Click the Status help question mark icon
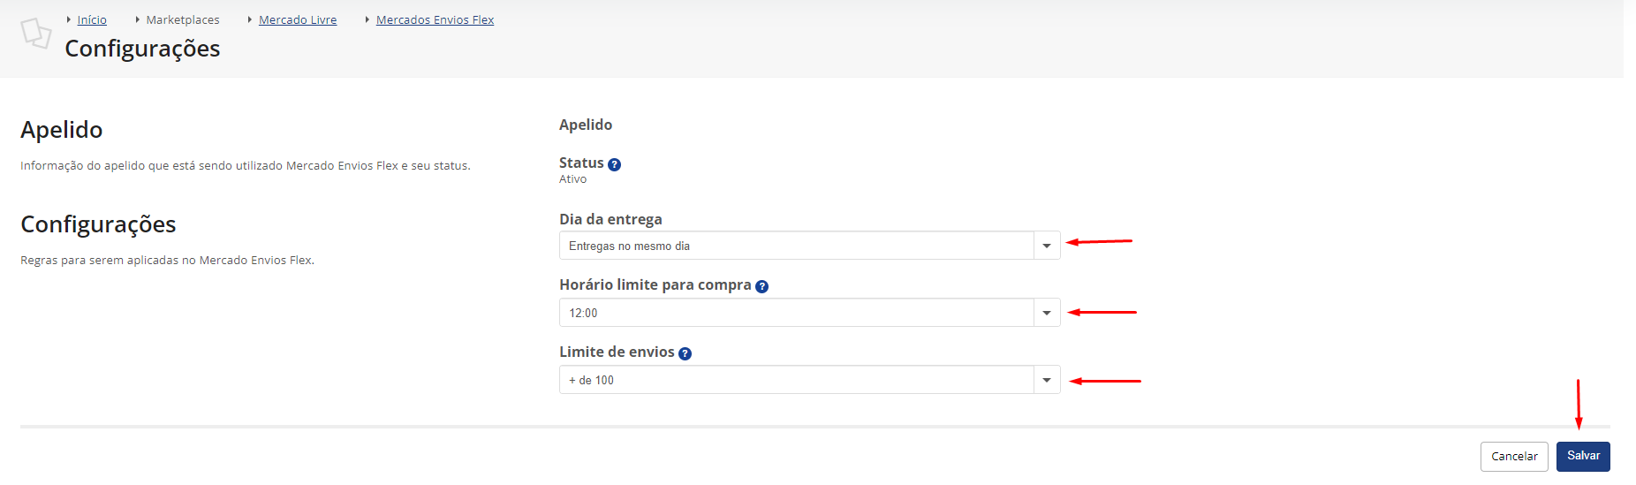 (x=615, y=164)
